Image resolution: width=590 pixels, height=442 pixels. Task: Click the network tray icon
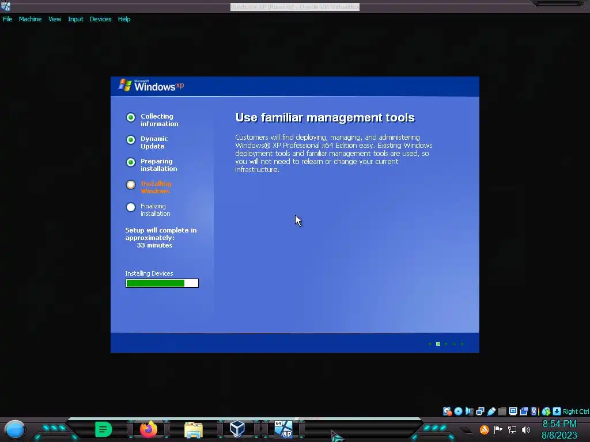coord(512,429)
